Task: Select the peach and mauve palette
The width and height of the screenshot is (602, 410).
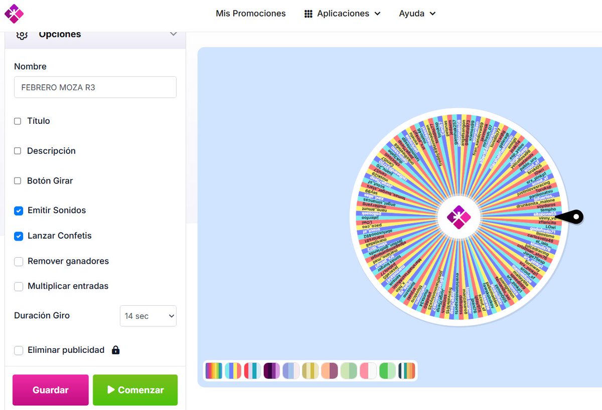Action: coord(330,371)
